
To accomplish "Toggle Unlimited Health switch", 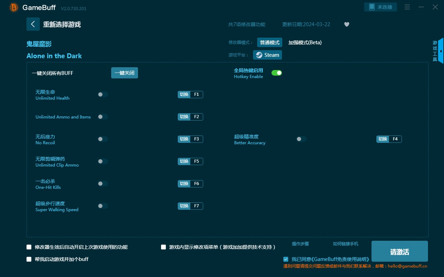I will 103,94.
